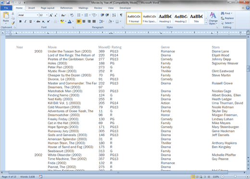
Task: Toggle Italic formatting
Action: coord(25,21)
